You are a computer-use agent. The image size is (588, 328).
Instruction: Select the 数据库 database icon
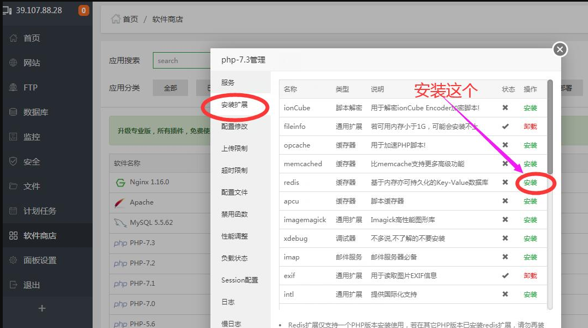(13, 112)
